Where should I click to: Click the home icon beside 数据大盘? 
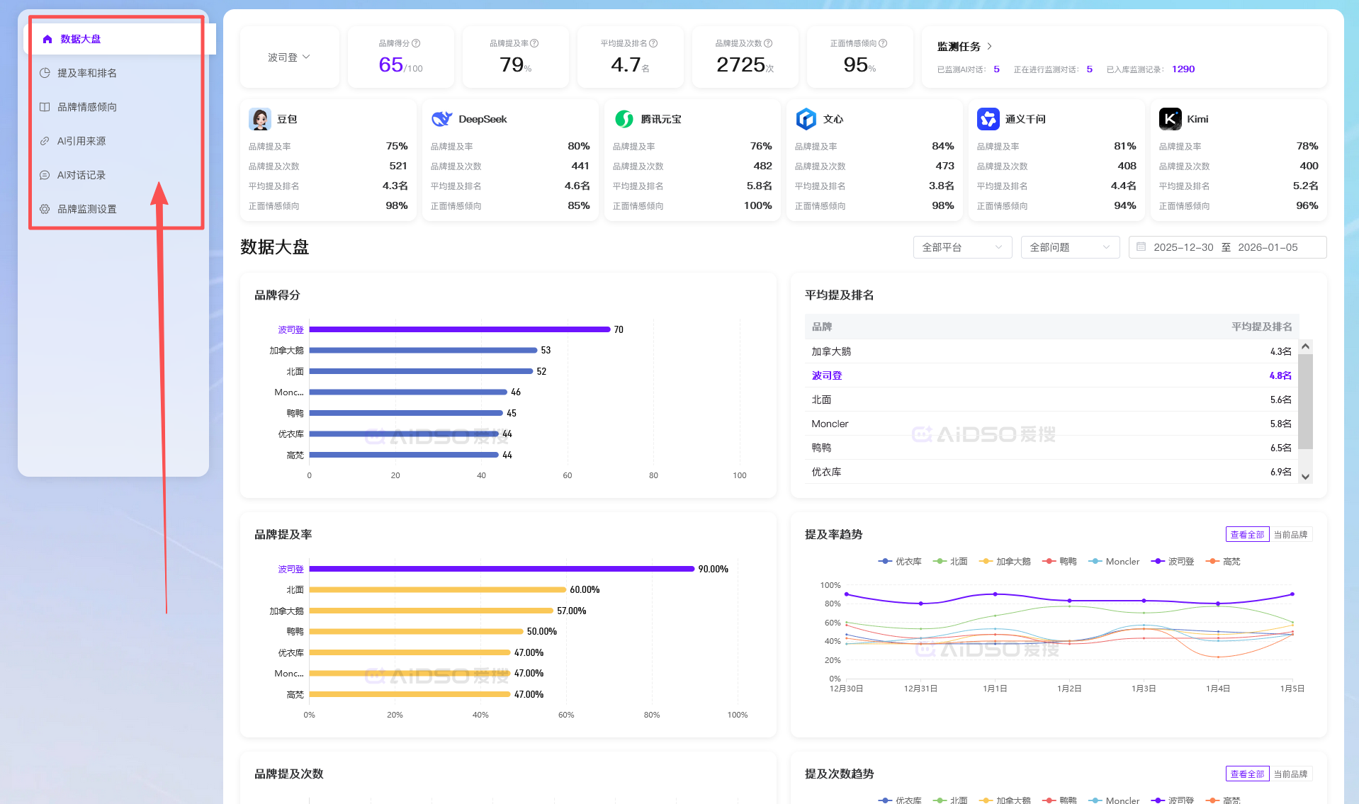tap(47, 39)
